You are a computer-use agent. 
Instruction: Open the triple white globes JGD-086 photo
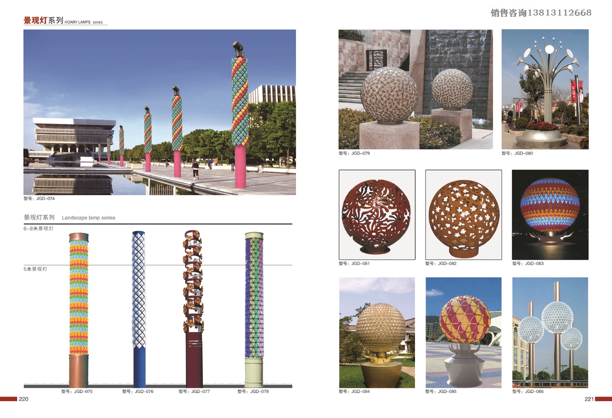(x=550, y=333)
